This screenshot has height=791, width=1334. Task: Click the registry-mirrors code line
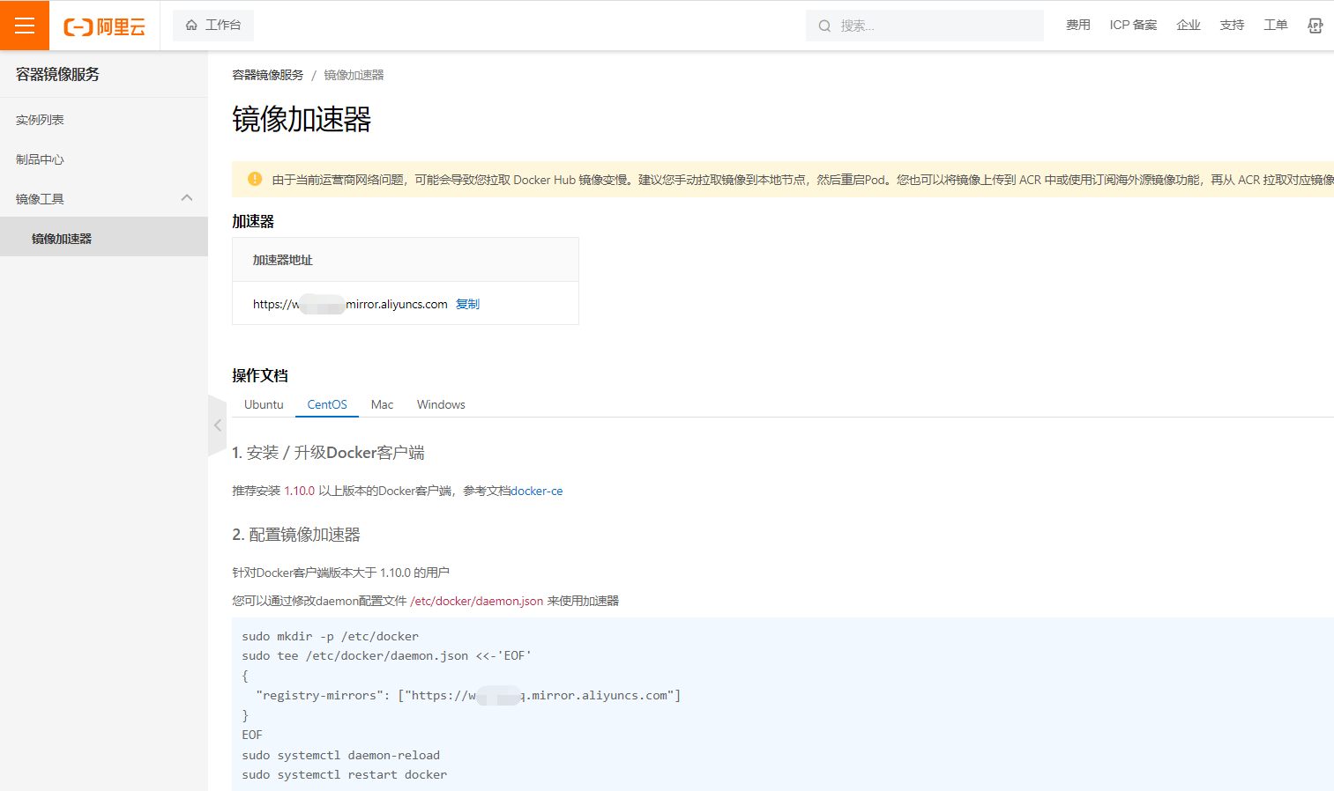pos(468,695)
